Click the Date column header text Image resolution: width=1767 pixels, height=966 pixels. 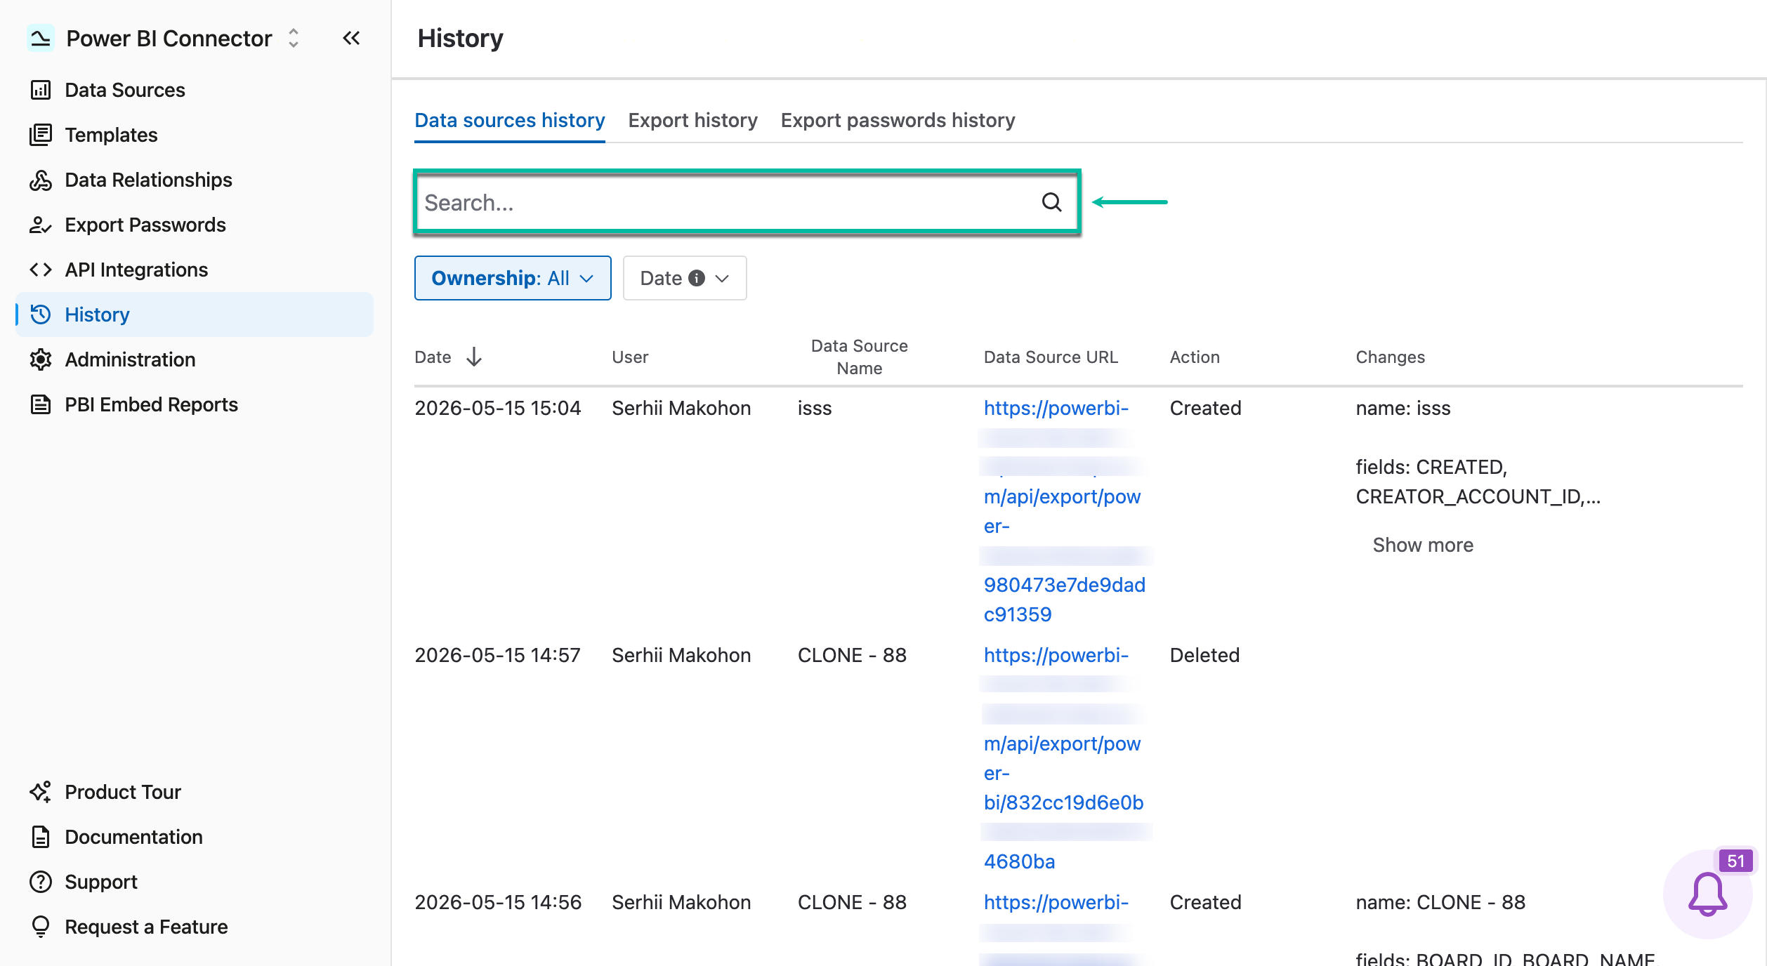point(433,357)
